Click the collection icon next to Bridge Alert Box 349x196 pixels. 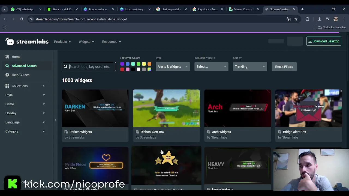coord(279,132)
